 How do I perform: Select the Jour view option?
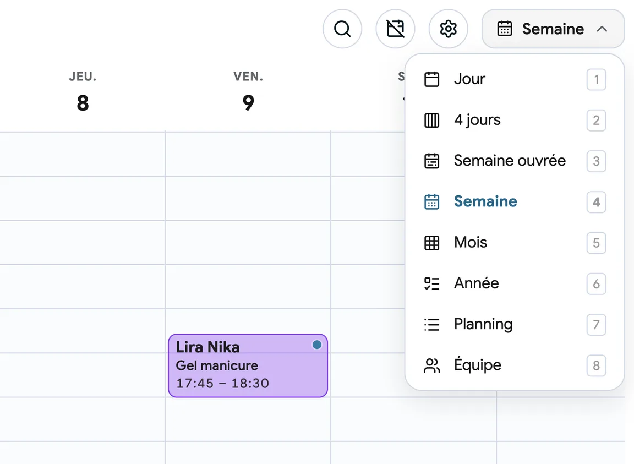click(515, 79)
